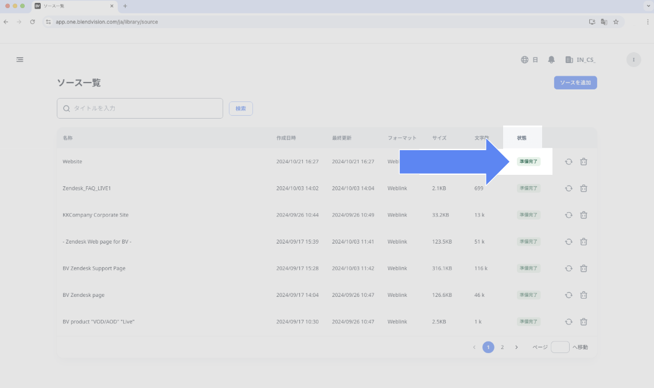Open the Chrome three-dot menu
Screen dimensions: 654x388
647,22
